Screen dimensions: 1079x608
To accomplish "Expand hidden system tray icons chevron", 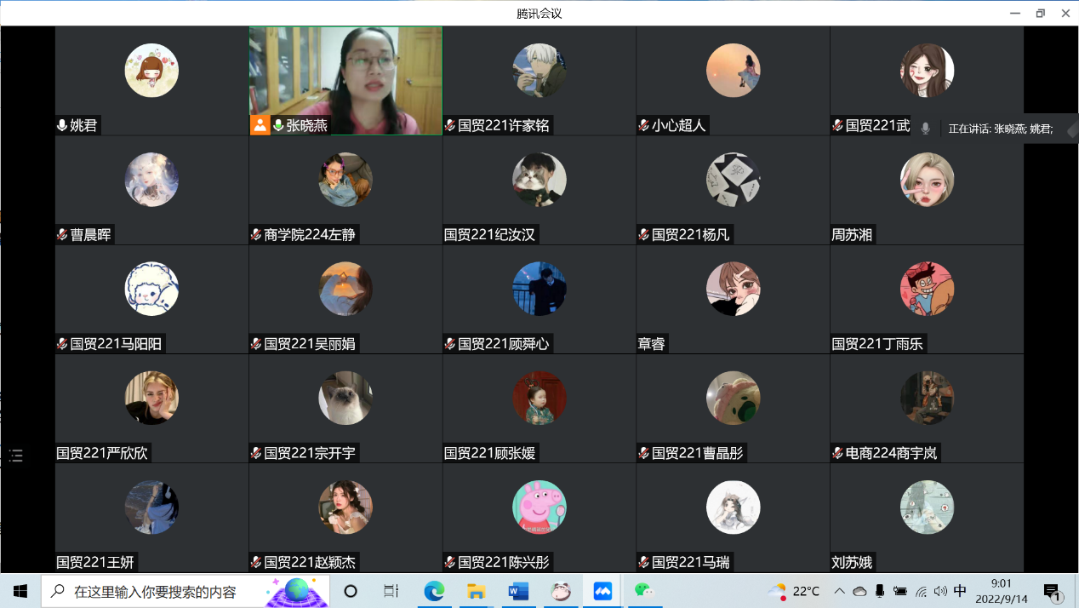I will coord(839,591).
